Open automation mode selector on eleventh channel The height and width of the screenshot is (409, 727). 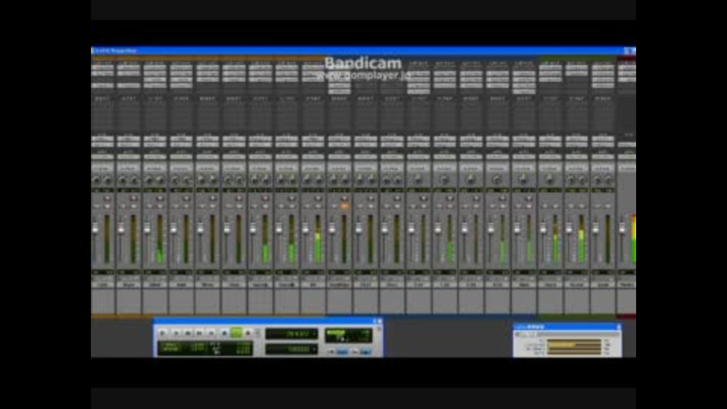click(365, 156)
